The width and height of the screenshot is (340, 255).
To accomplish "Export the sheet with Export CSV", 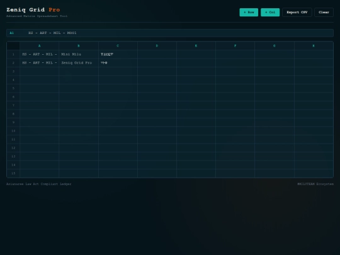I will [297, 13].
